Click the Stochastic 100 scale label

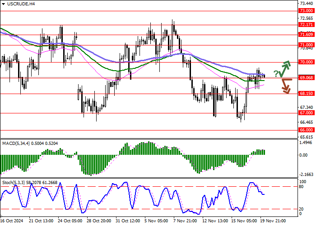(x=303, y=182)
